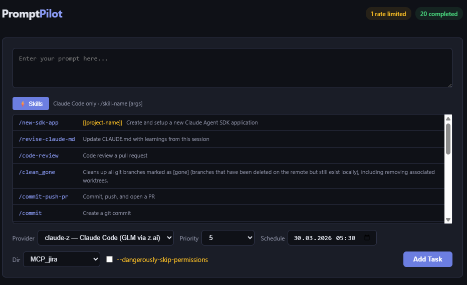Click the prompt text input area
This screenshot has height=285, width=467.
[x=232, y=67]
